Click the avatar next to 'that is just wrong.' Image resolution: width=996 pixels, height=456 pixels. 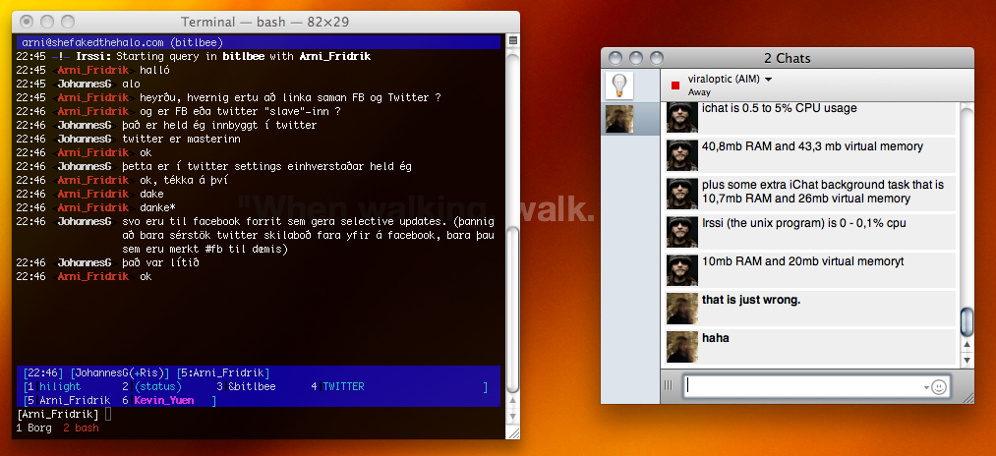(682, 309)
